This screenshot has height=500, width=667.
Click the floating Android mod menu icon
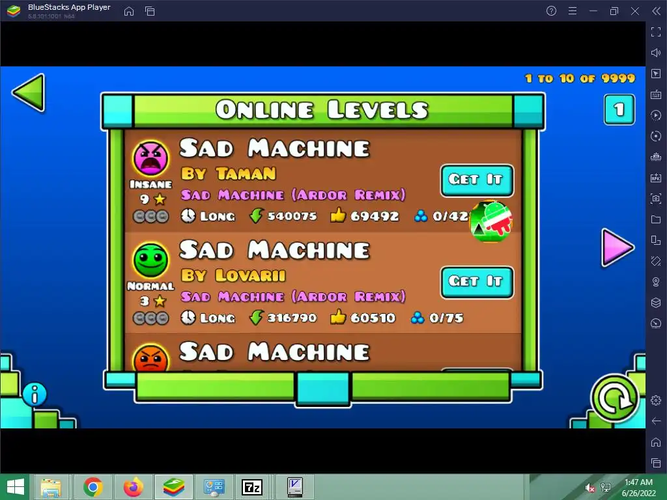click(x=491, y=221)
